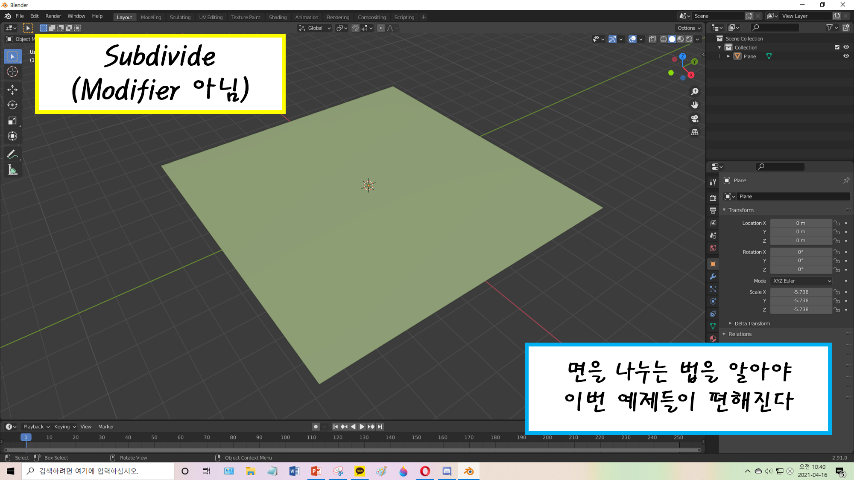This screenshot has height=480, width=854.
Task: Open the Render menu
Action: 53,16
